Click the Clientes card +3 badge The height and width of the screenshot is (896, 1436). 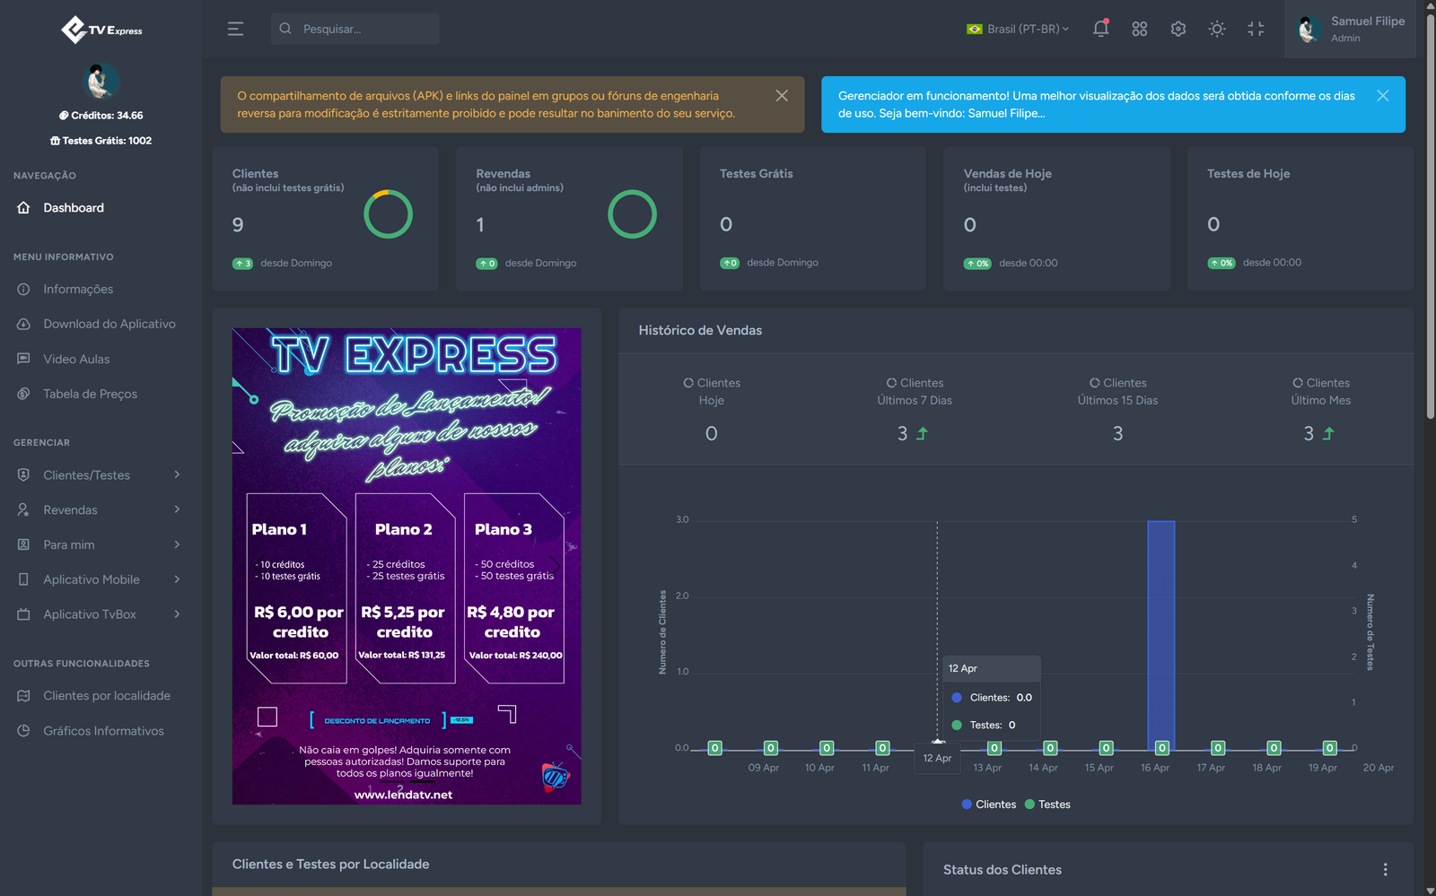[x=242, y=264]
